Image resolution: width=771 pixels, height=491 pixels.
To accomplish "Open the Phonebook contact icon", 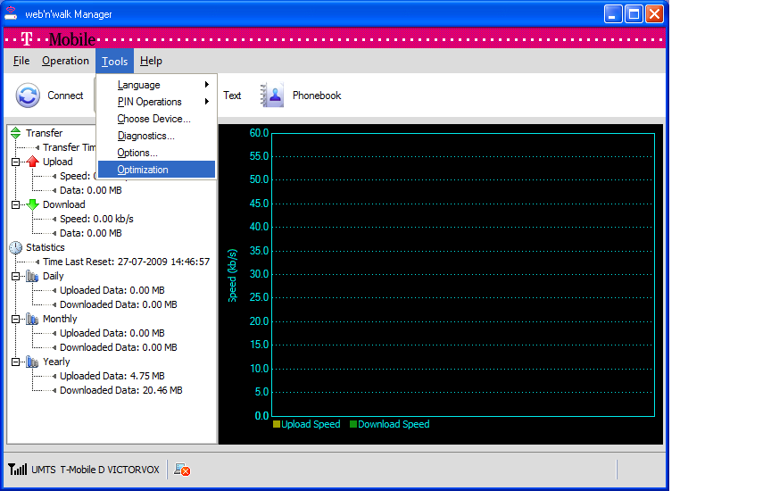I will [272, 95].
